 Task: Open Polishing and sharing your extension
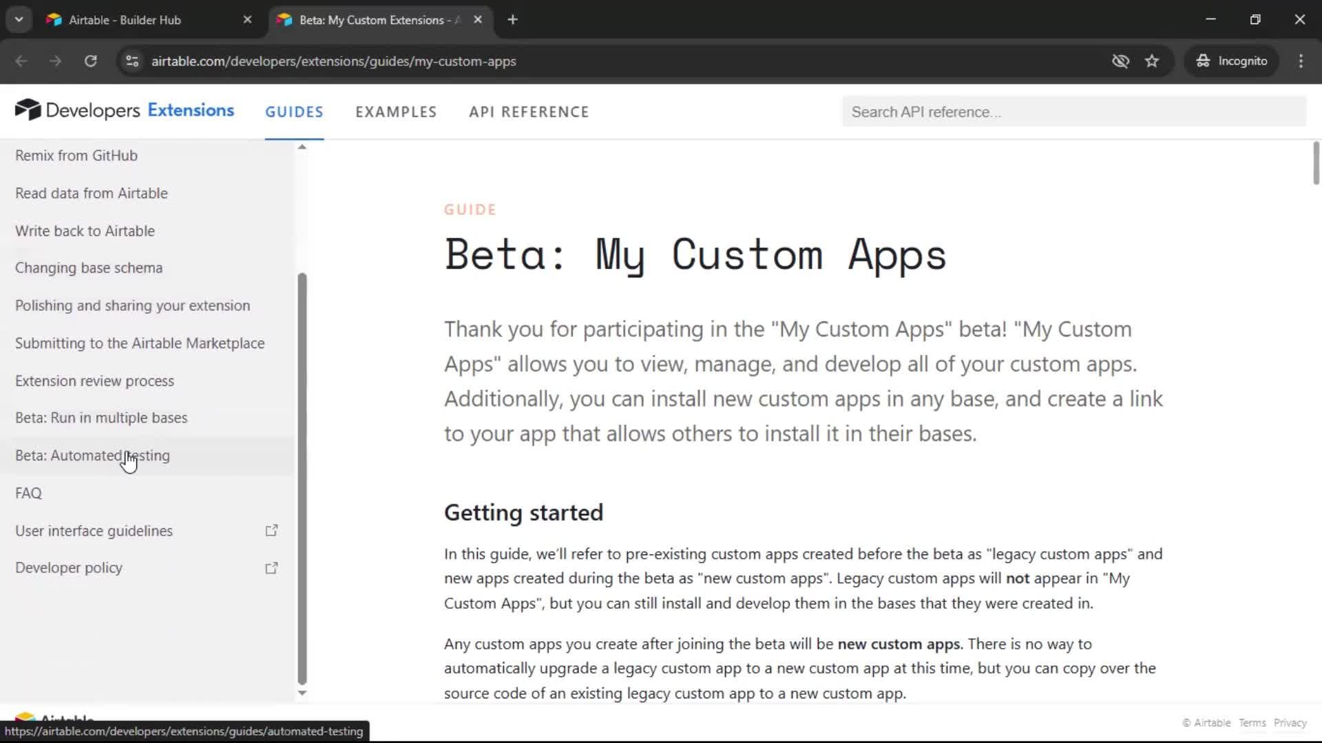tap(132, 305)
